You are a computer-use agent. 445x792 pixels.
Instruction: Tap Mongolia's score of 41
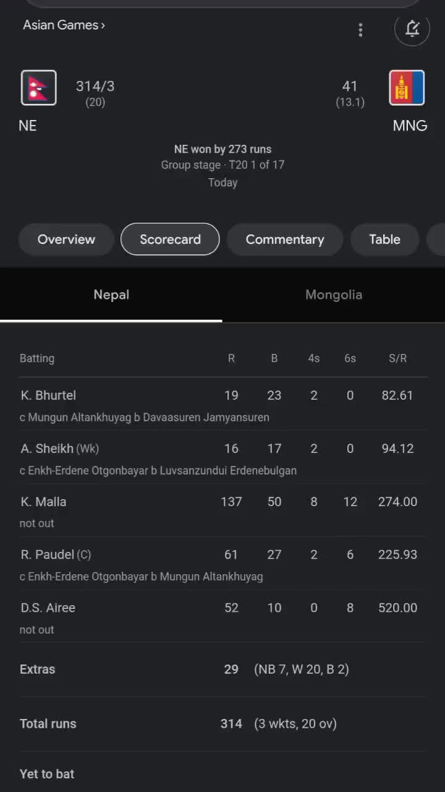point(350,87)
